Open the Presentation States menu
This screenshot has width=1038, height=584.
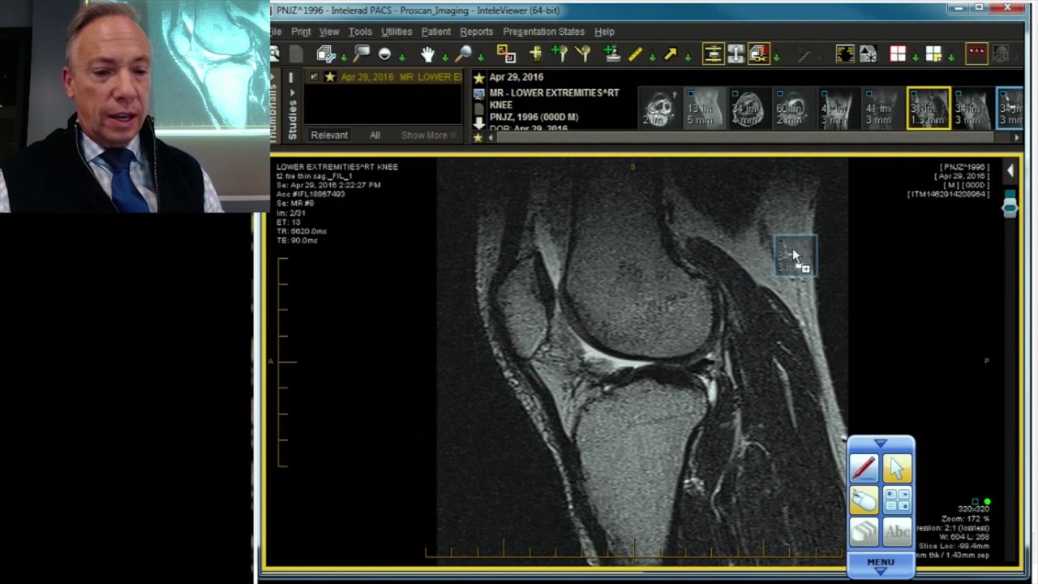[x=543, y=32]
